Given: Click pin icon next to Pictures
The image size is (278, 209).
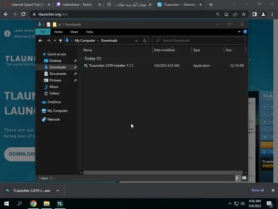Looking at the screenshot, I should tap(75, 80).
